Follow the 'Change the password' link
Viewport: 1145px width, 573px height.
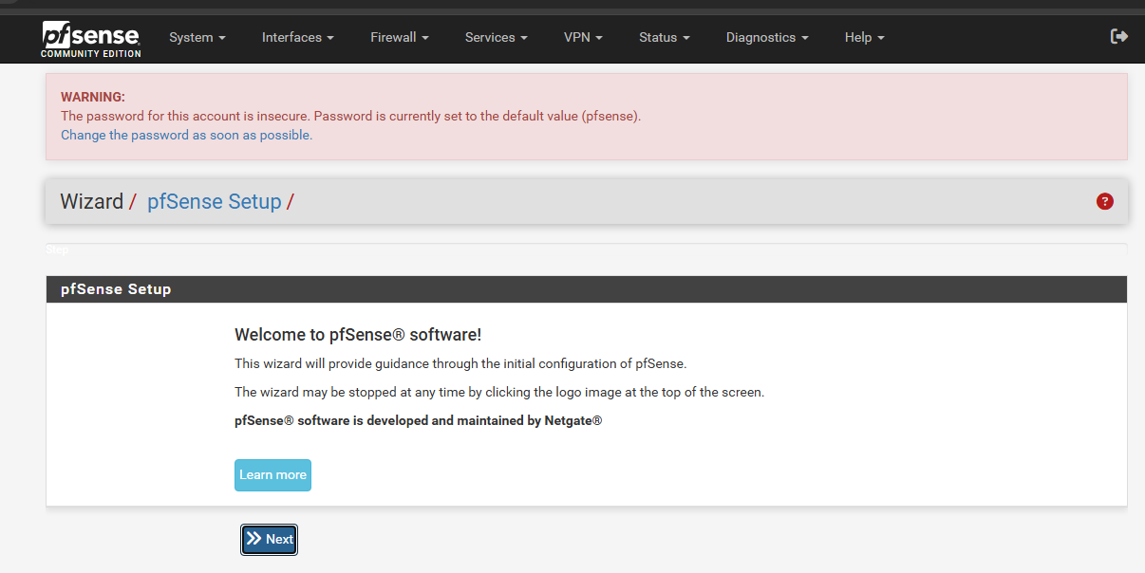(186, 135)
